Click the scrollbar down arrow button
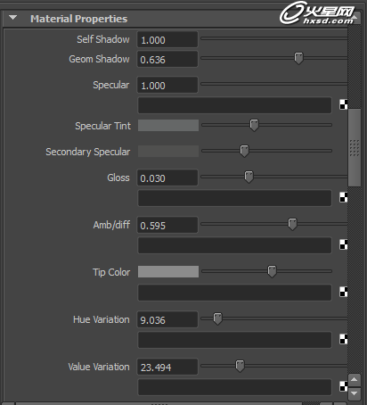Image resolution: width=367 pixels, height=405 pixels. tap(354, 393)
